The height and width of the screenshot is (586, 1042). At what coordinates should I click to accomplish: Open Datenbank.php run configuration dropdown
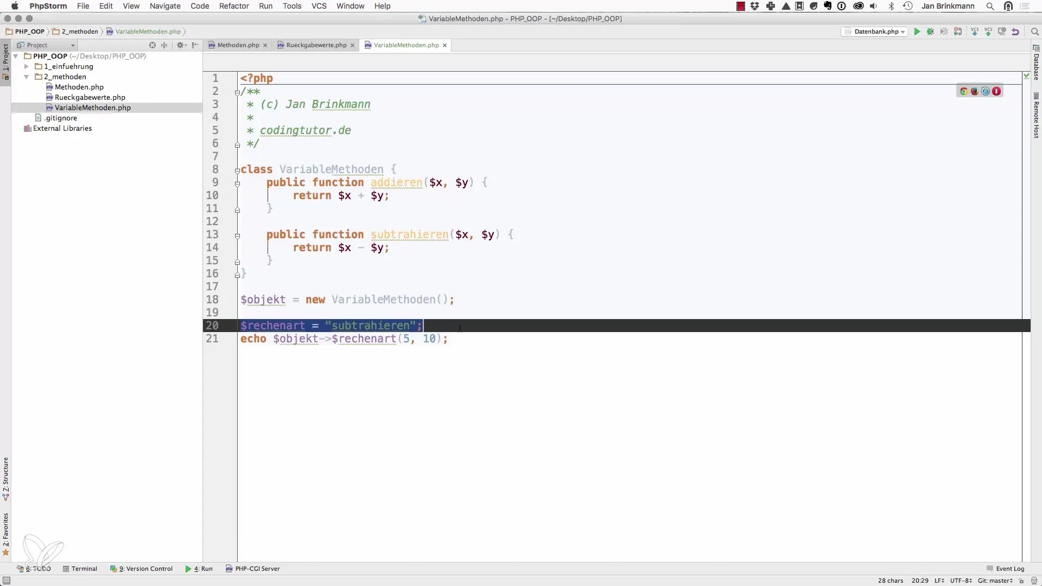click(x=875, y=31)
